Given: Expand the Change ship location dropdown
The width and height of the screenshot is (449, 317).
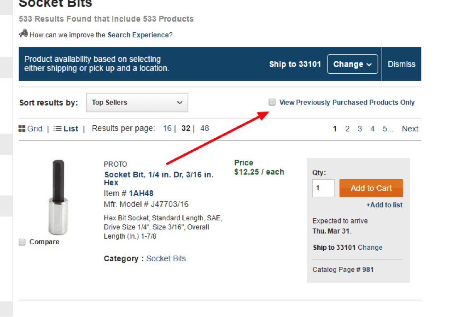Looking at the screenshot, I should (x=352, y=64).
